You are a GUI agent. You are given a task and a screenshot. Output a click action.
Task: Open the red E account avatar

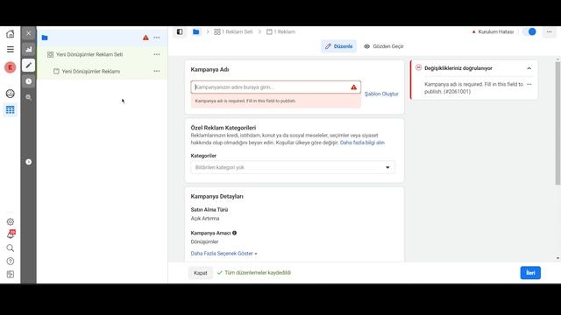pos(10,67)
